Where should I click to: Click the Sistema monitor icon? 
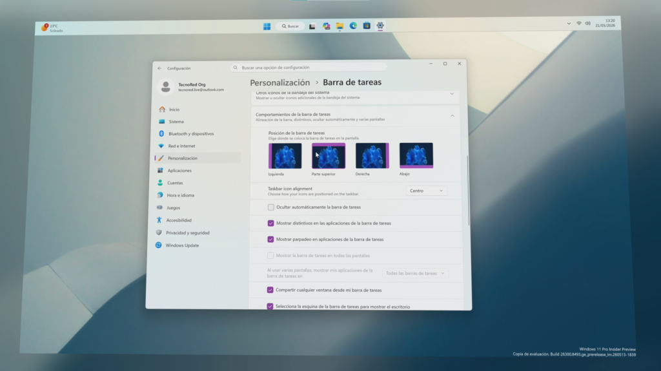tap(161, 122)
